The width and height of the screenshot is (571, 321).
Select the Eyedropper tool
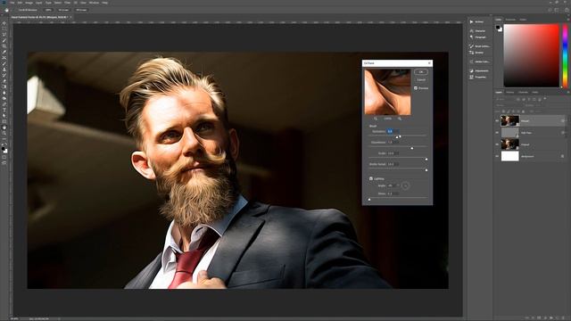pyautogui.click(x=4, y=52)
